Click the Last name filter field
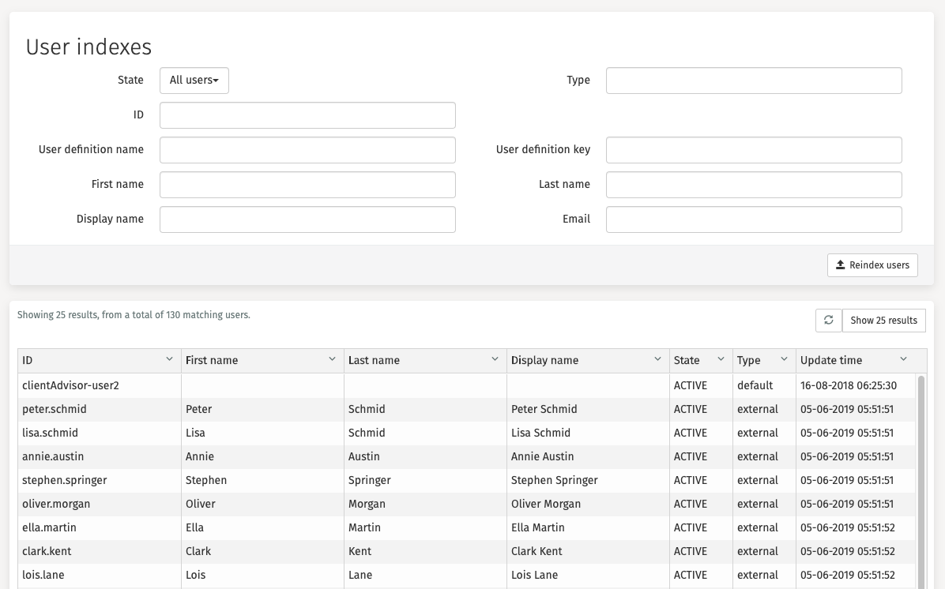Image resolution: width=945 pixels, height=589 pixels. (753, 185)
